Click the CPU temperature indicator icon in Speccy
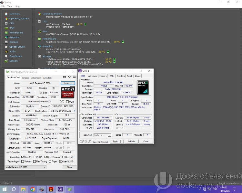 pyautogui.click(x=85, y=24)
